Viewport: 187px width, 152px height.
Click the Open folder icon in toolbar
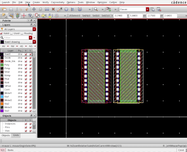(4, 9)
